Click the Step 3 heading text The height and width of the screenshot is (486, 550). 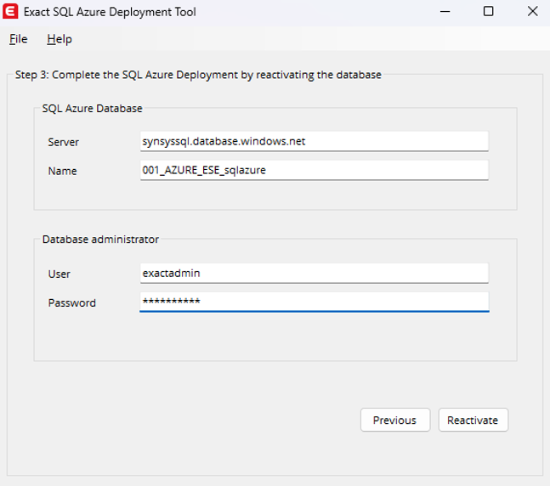(x=198, y=75)
